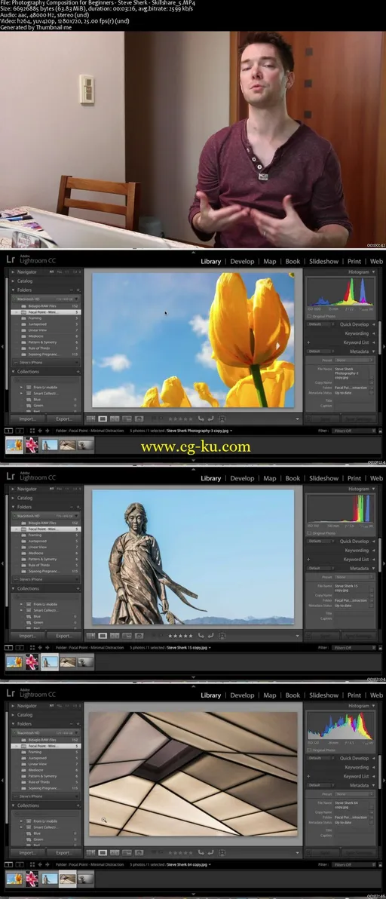Viewport: 386px width, 899px height.
Task: Collapse Navigator panel in tulip frame
Action: pos(13,272)
